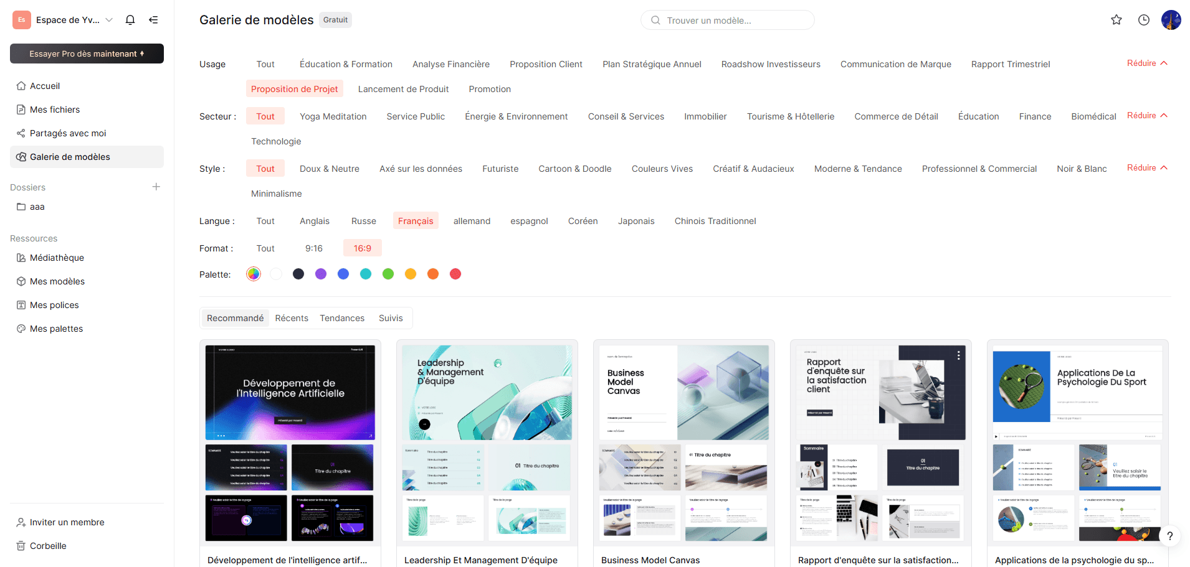
Task: Select the Français language filter
Action: pos(416,221)
